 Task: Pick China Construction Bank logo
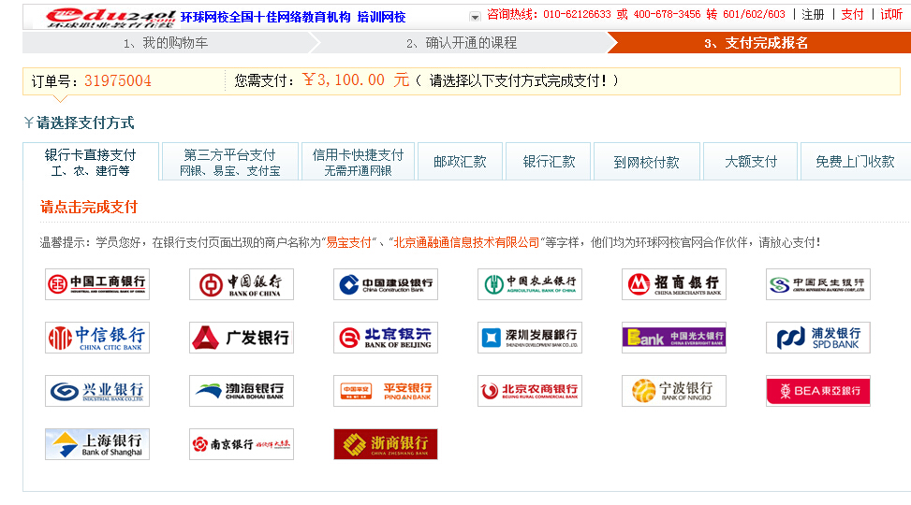(x=385, y=284)
